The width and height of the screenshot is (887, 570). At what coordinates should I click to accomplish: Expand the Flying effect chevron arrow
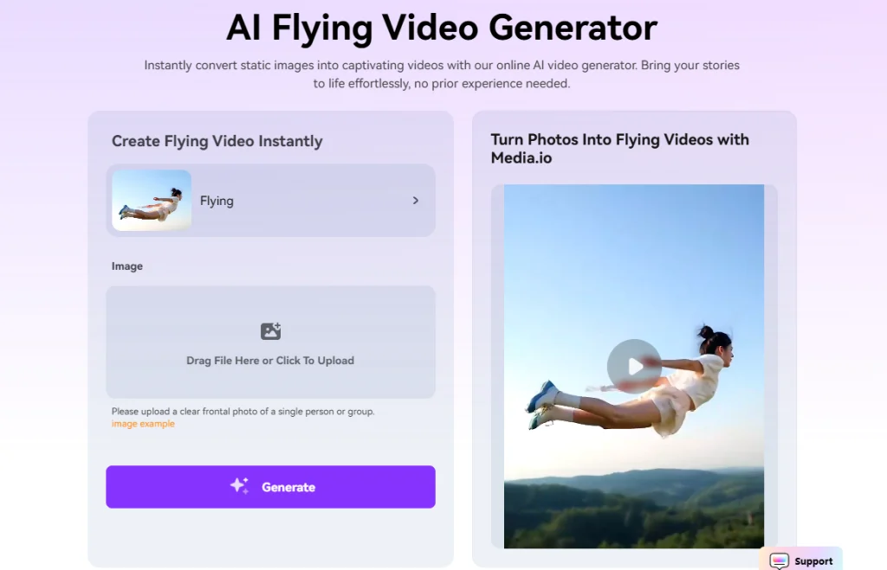click(416, 201)
